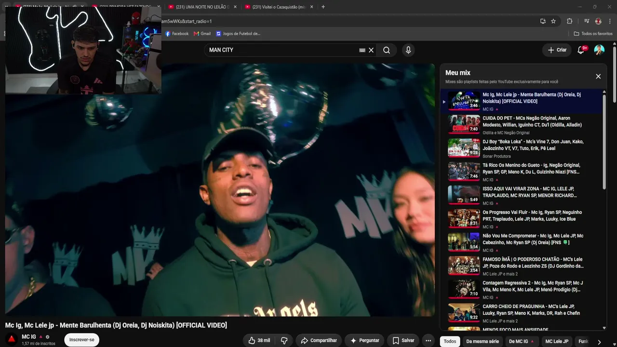Click 'Oldilla e MC Negão Original' channel text
Viewport: 617px width, 347px height.
[x=506, y=133]
